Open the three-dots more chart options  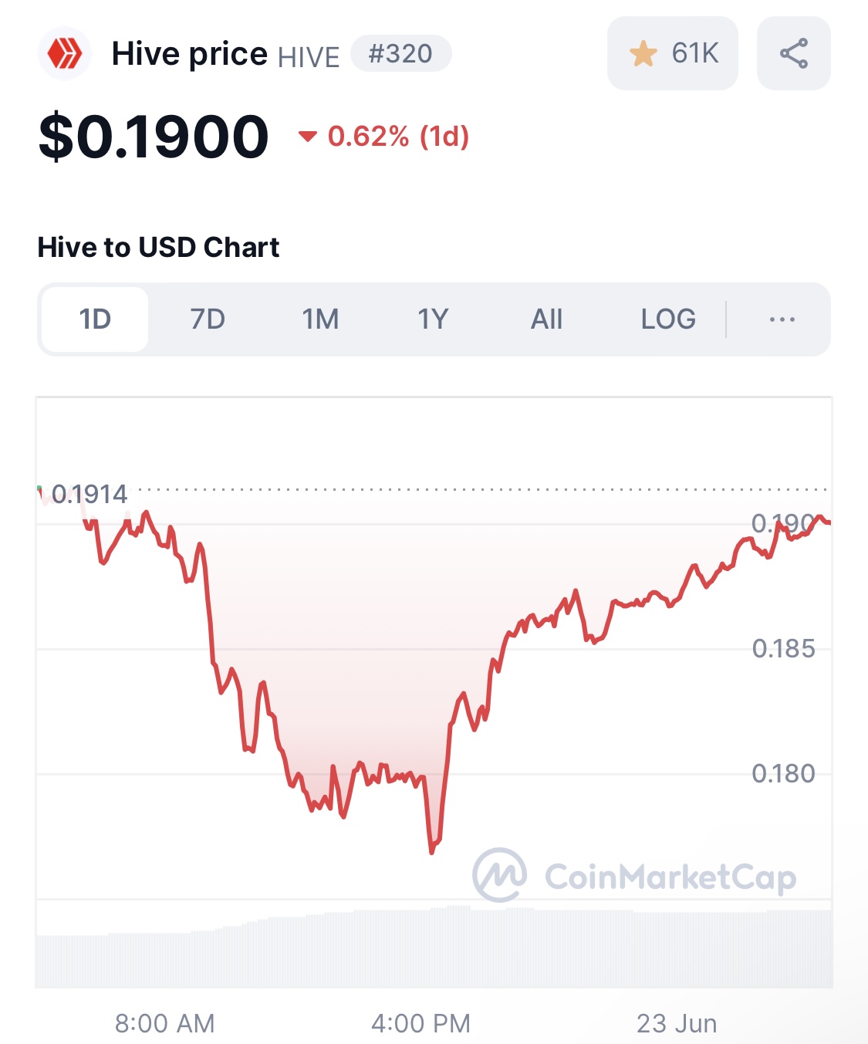[x=782, y=319]
